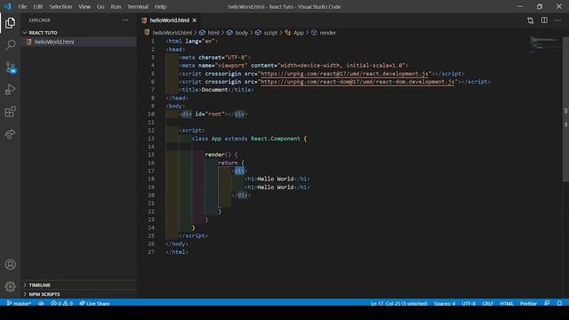Open the Go menu
Screen dimensions: 569x320
(100, 6)
